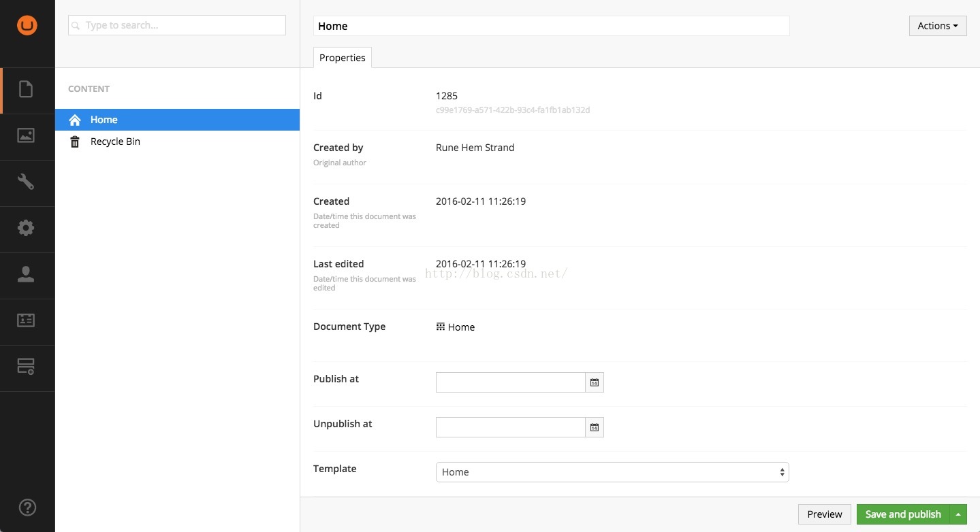The width and height of the screenshot is (980, 532).
Task: Click the Template label
Action: point(335,469)
